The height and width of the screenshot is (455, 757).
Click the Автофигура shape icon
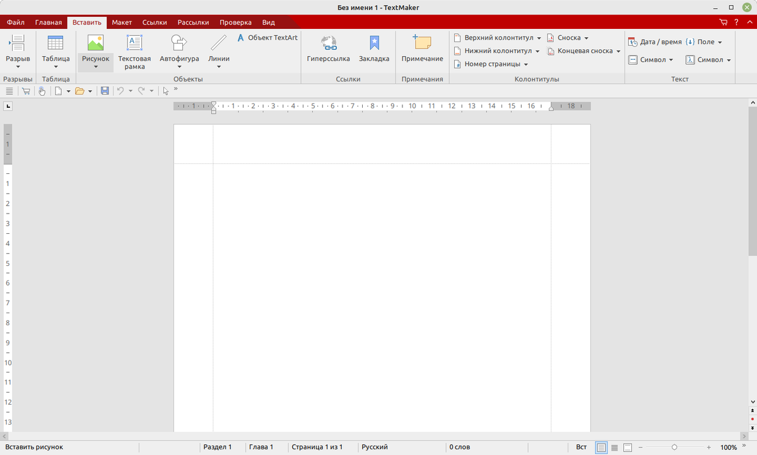click(179, 43)
